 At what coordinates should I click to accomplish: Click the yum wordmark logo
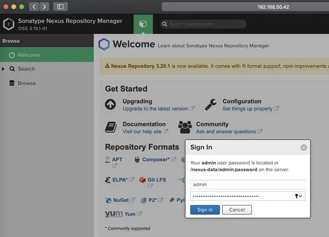(114, 214)
